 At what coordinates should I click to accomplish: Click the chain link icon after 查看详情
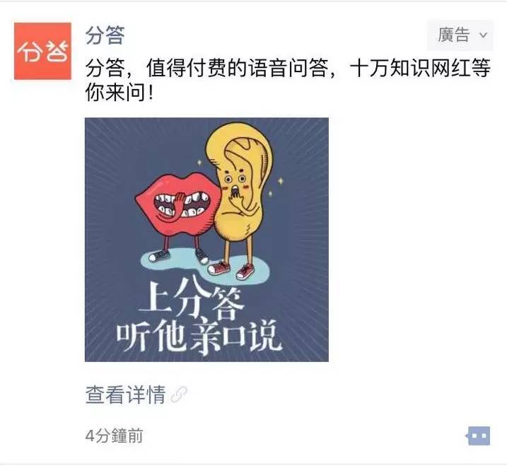point(179,395)
